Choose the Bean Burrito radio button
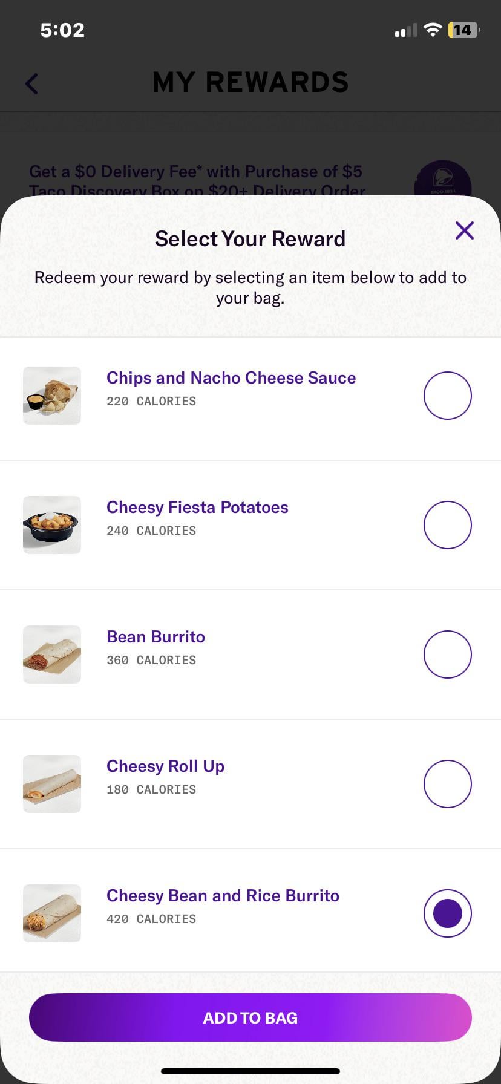 point(447,655)
